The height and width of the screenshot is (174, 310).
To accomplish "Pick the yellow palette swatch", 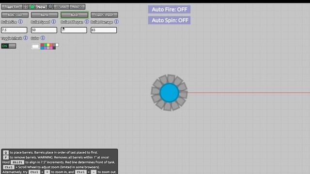I will pos(48,45).
